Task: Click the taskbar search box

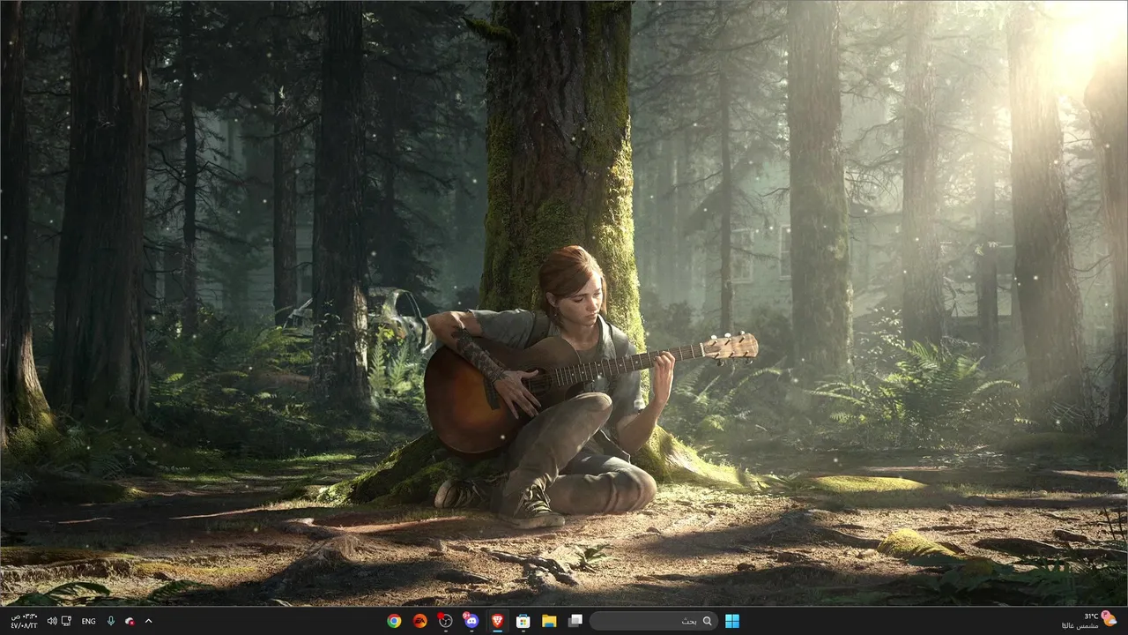Action: click(x=653, y=621)
